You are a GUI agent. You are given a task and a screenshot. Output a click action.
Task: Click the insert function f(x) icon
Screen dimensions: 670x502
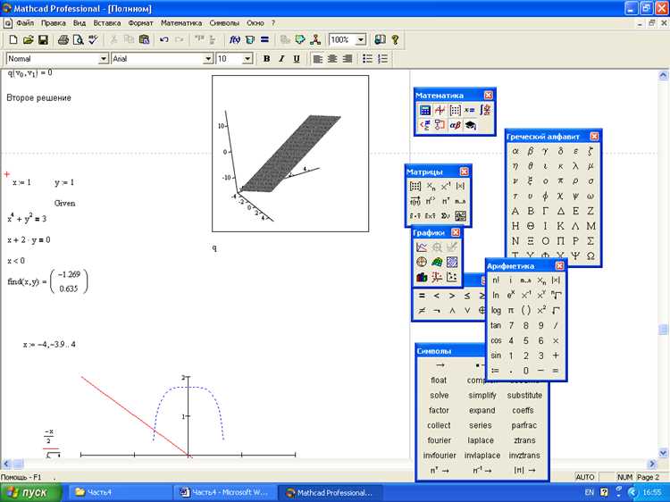[235, 39]
